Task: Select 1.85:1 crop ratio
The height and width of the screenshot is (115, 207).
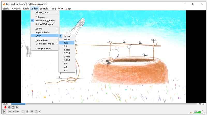Action: [x=67, y=50]
